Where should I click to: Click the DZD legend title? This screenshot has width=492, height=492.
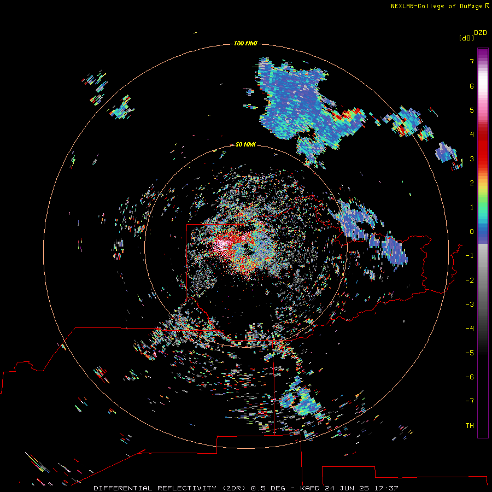point(481,33)
